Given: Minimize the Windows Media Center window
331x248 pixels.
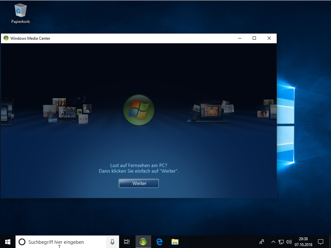Looking at the screenshot, I should [240, 38].
